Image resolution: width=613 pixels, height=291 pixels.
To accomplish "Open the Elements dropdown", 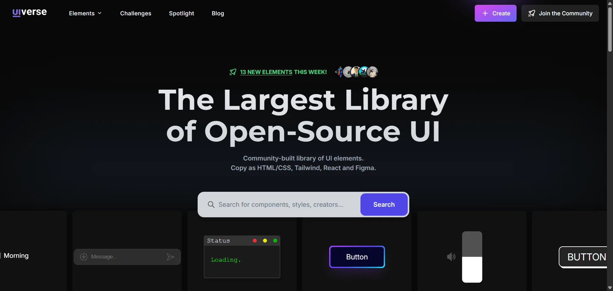I will point(85,13).
